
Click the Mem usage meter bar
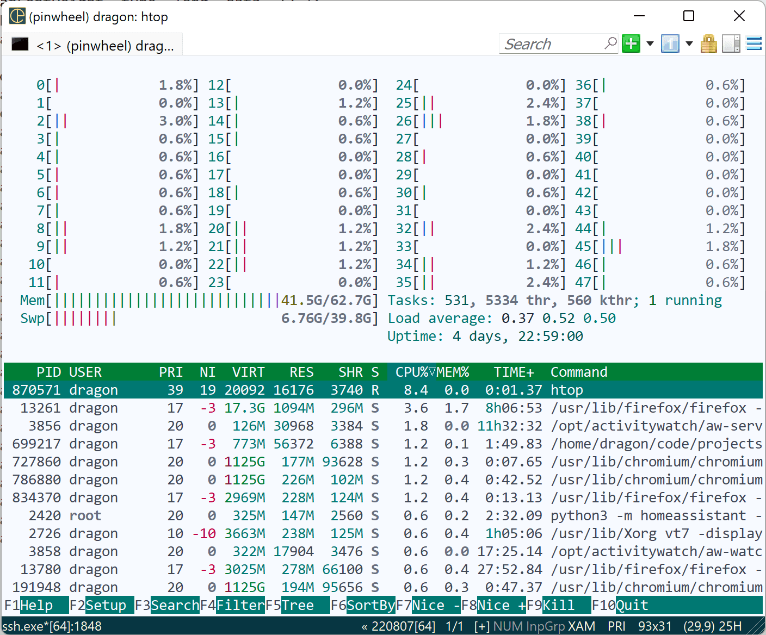(199, 300)
